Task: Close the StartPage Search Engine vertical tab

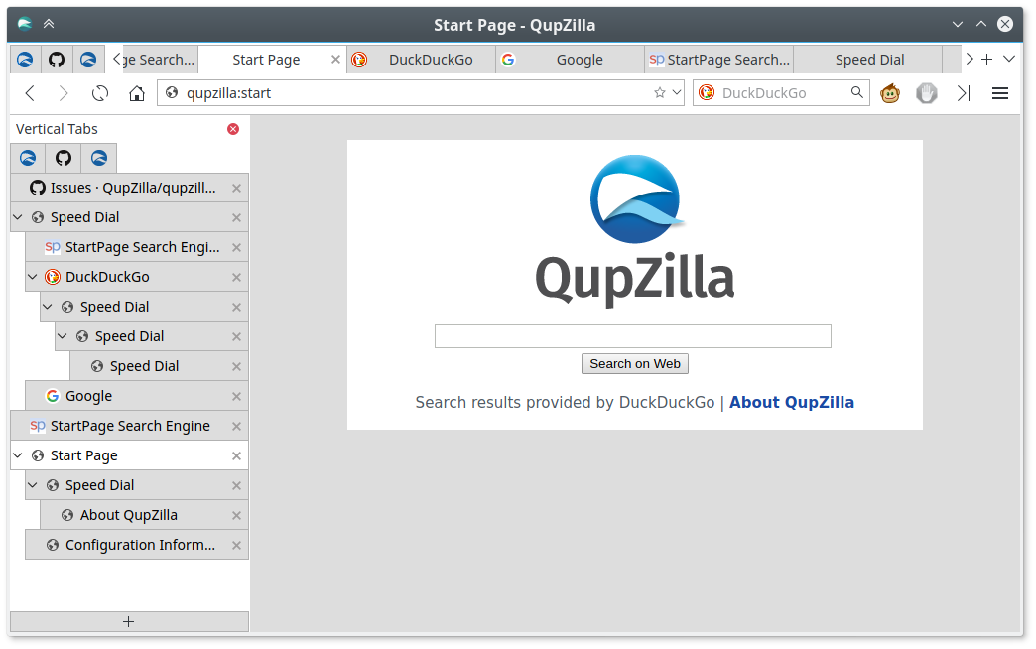Action: [236, 427]
